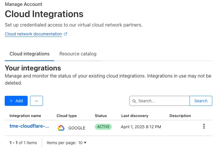Click the April 1, 2025 discovery date
Screen dimensions: 214x148
(x=141, y=127)
